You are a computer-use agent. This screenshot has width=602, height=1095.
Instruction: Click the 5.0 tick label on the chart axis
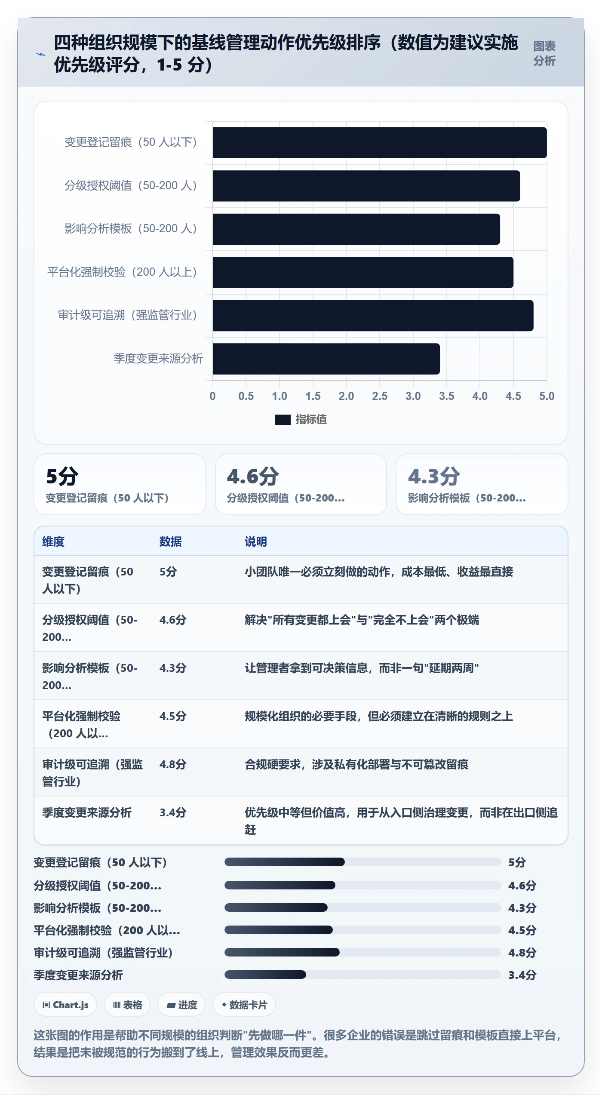point(547,396)
